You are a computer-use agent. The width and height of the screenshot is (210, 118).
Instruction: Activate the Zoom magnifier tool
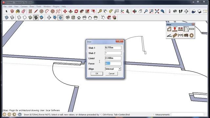pyautogui.click(x=146, y=11)
